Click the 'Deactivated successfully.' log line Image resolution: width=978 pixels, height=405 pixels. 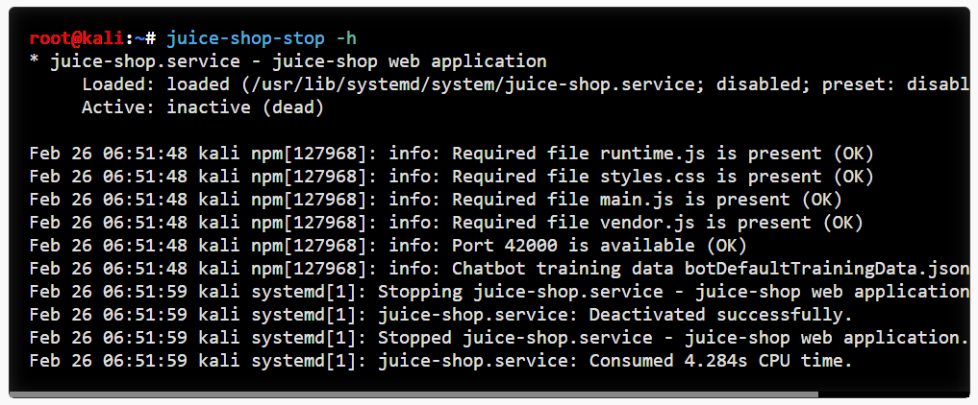coord(441,315)
